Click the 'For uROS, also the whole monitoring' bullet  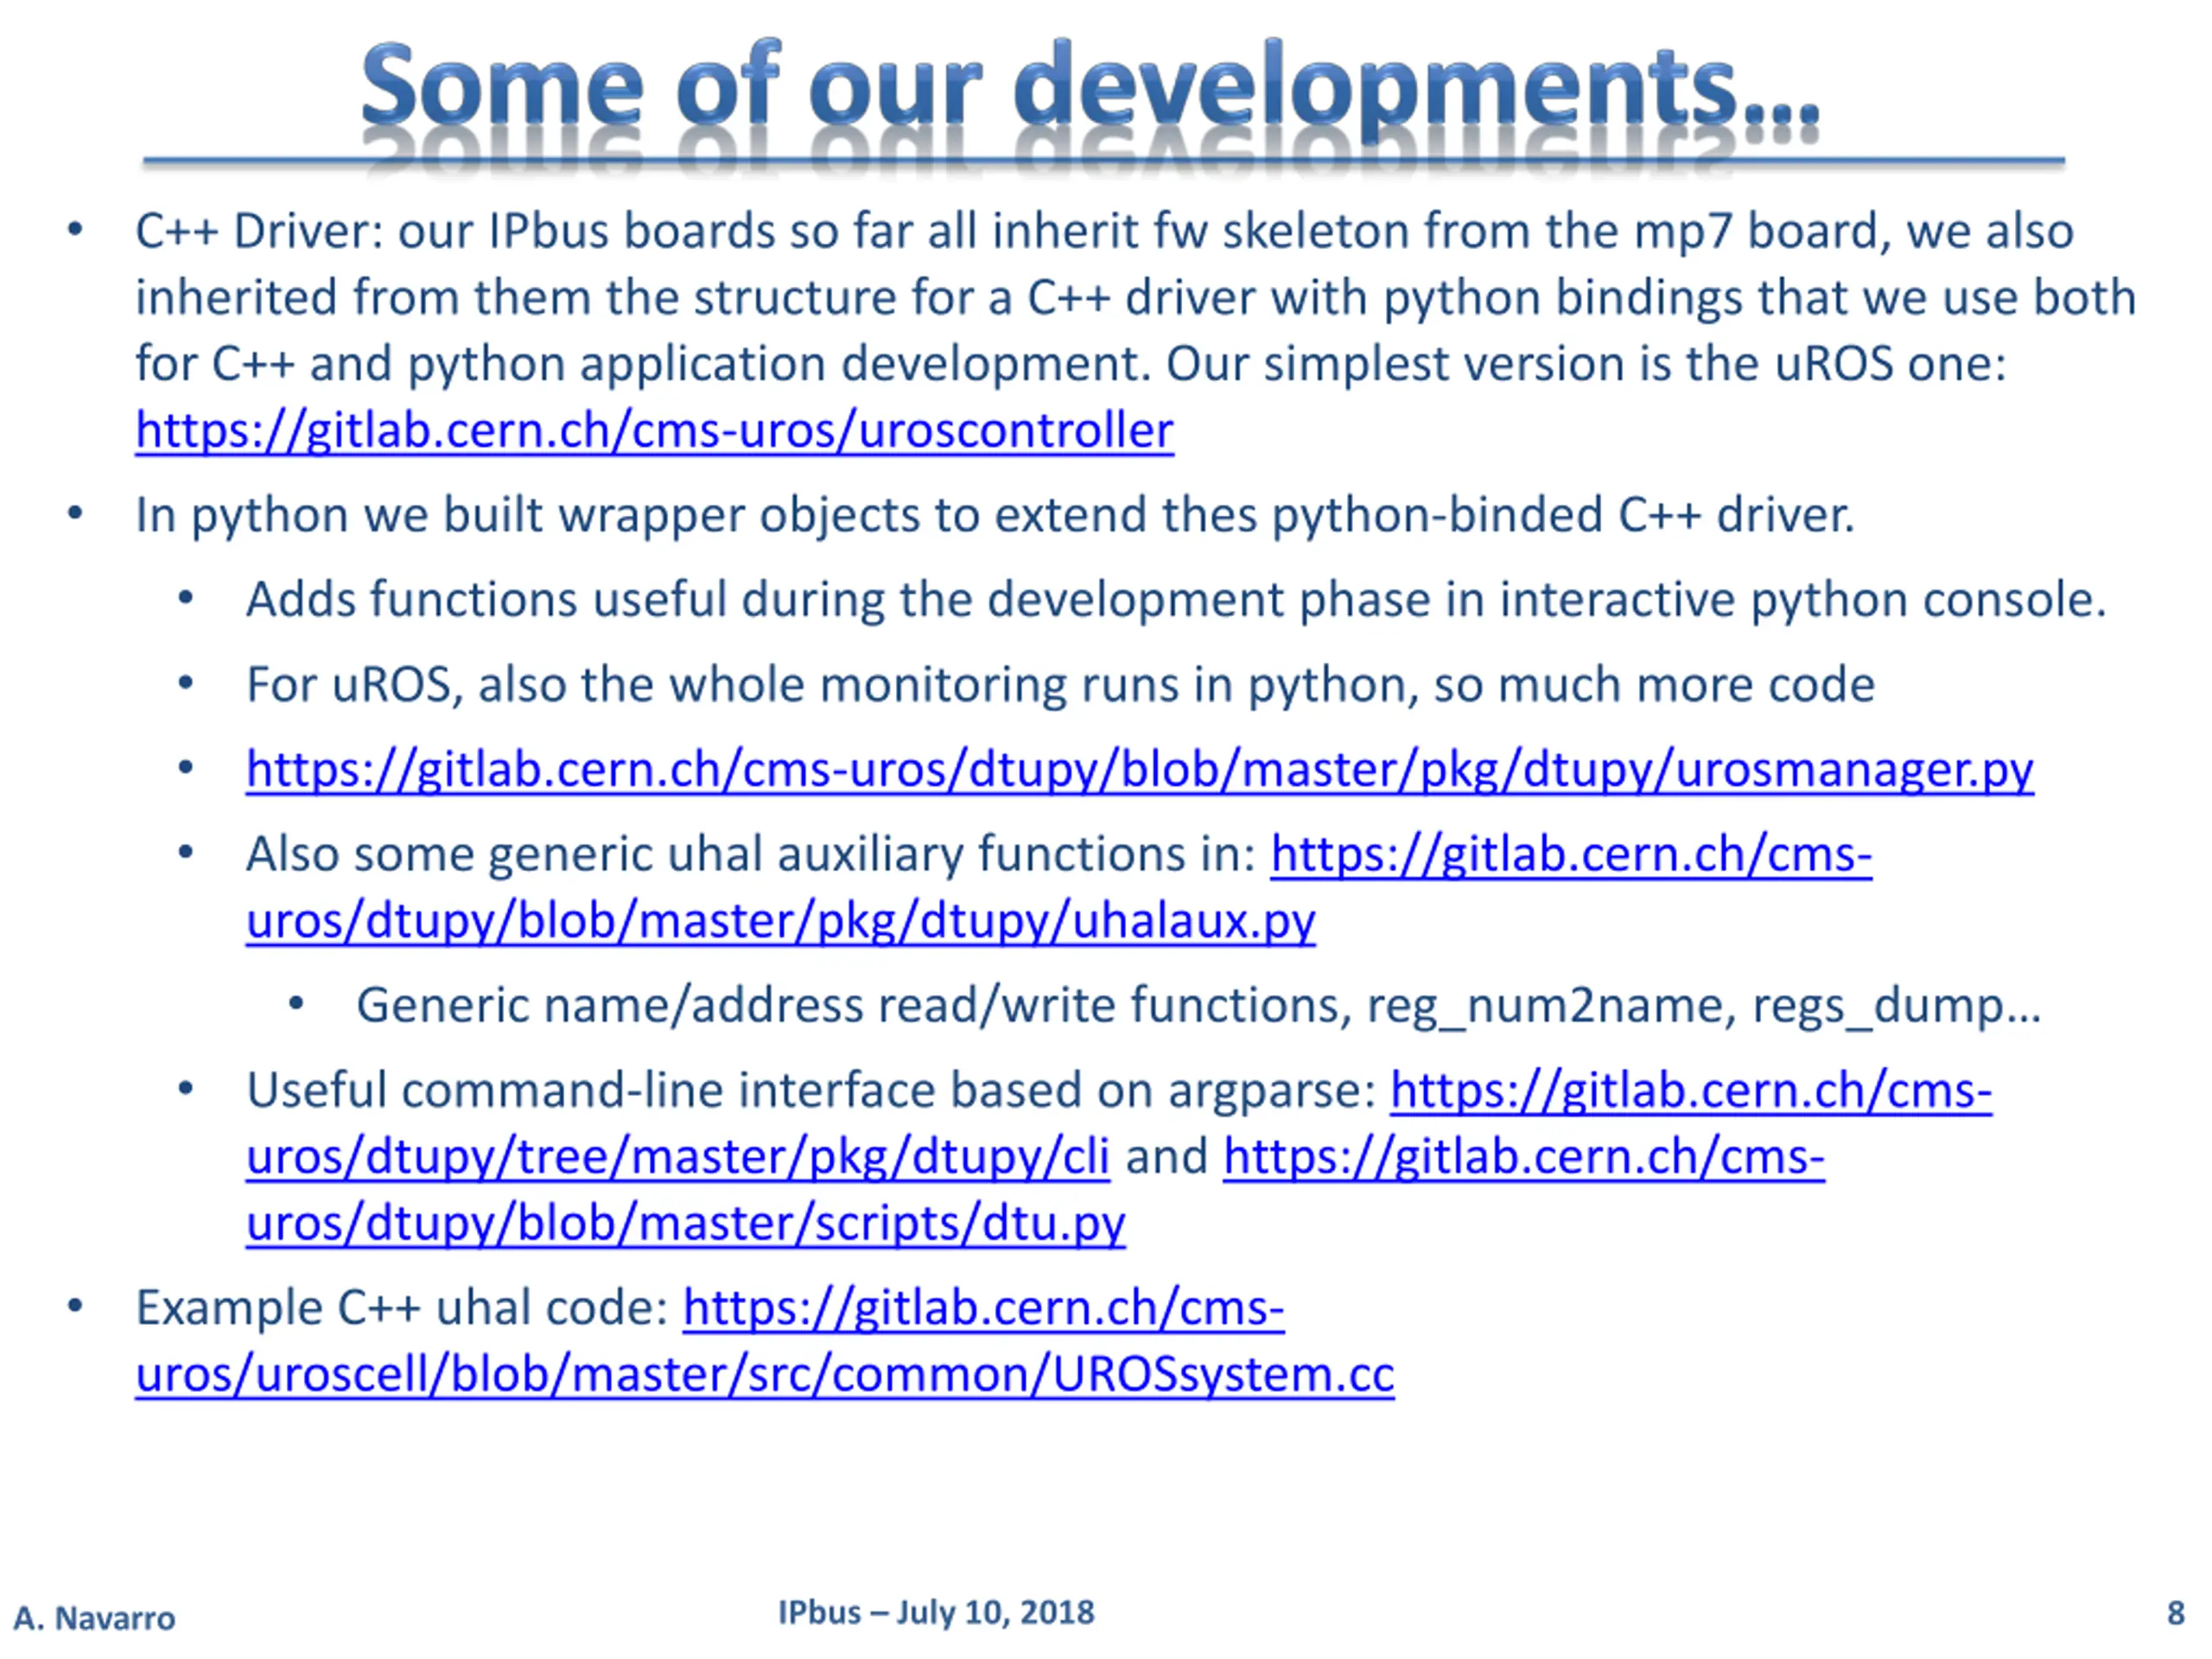(1060, 685)
